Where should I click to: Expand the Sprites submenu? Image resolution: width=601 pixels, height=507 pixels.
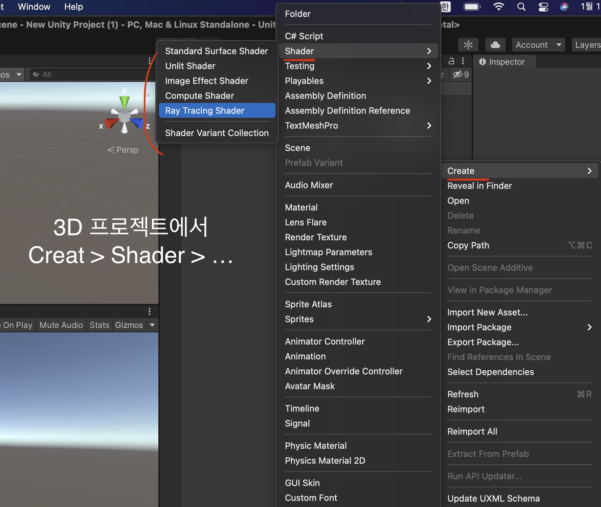(x=358, y=319)
